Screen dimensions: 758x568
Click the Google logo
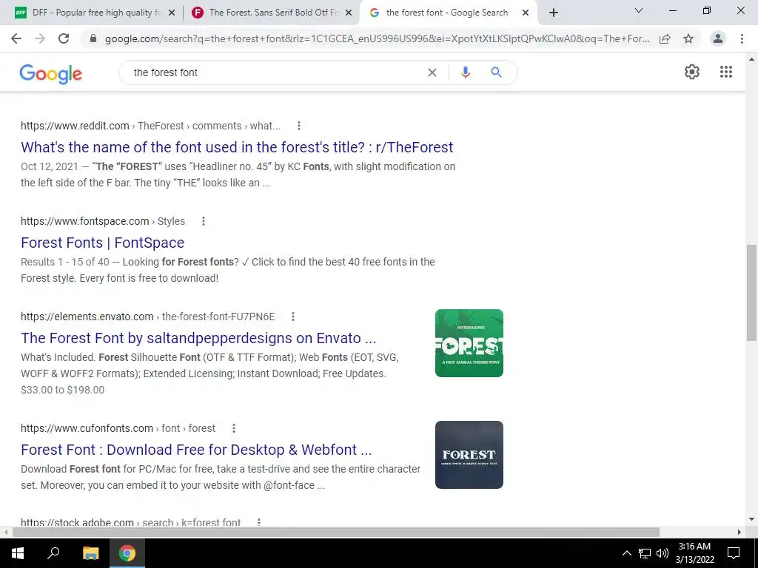tap(51, 73)
